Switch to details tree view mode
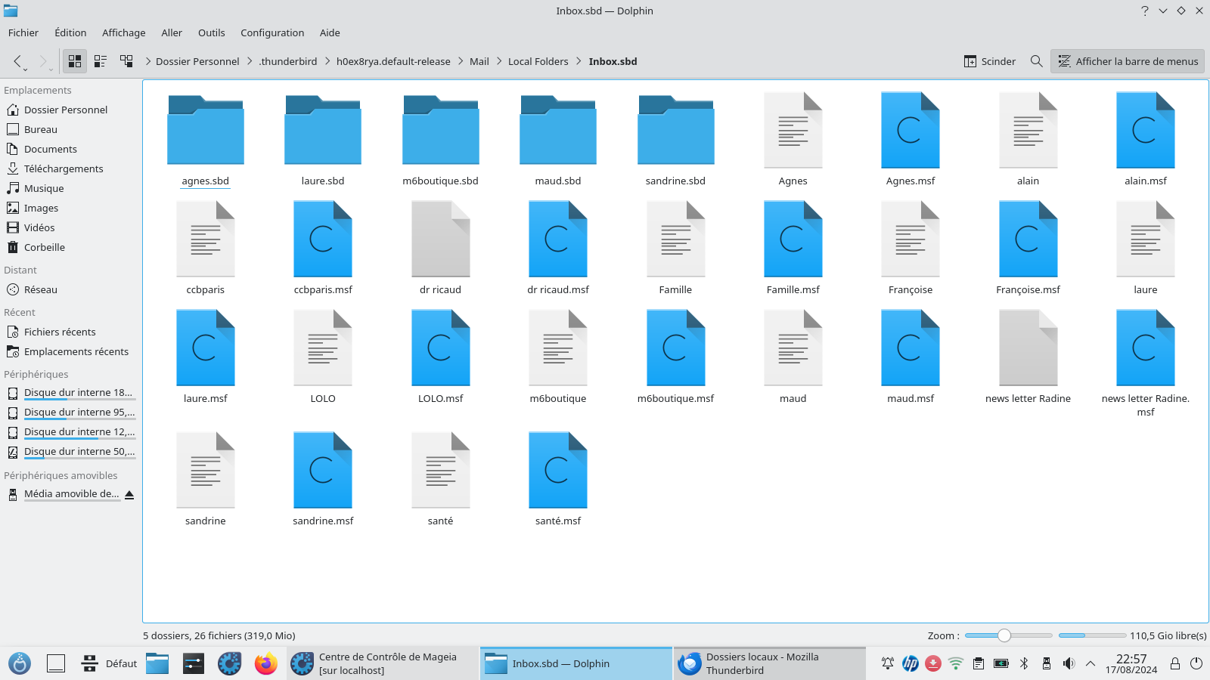1210x680 pixels. pyautogui.click(x=126, y=61)
